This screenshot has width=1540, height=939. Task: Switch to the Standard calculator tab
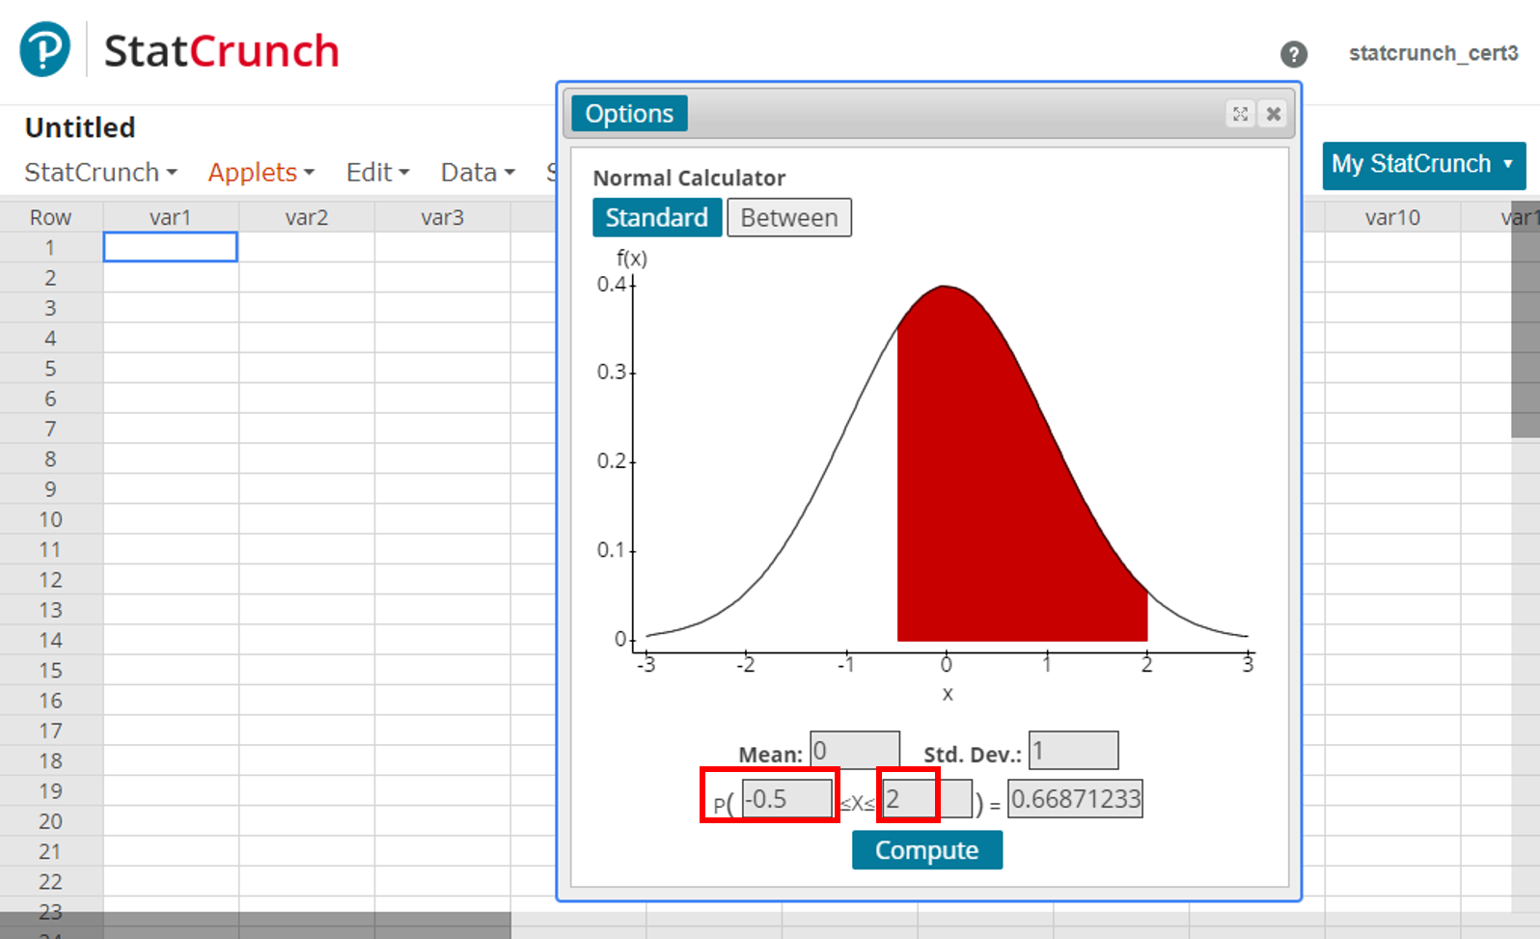pyautogui.click(x=657, y=217)
